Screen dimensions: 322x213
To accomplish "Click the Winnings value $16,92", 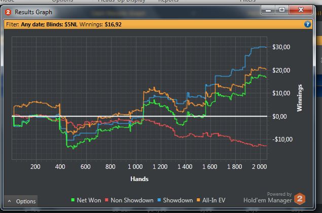I will [113, 24].
